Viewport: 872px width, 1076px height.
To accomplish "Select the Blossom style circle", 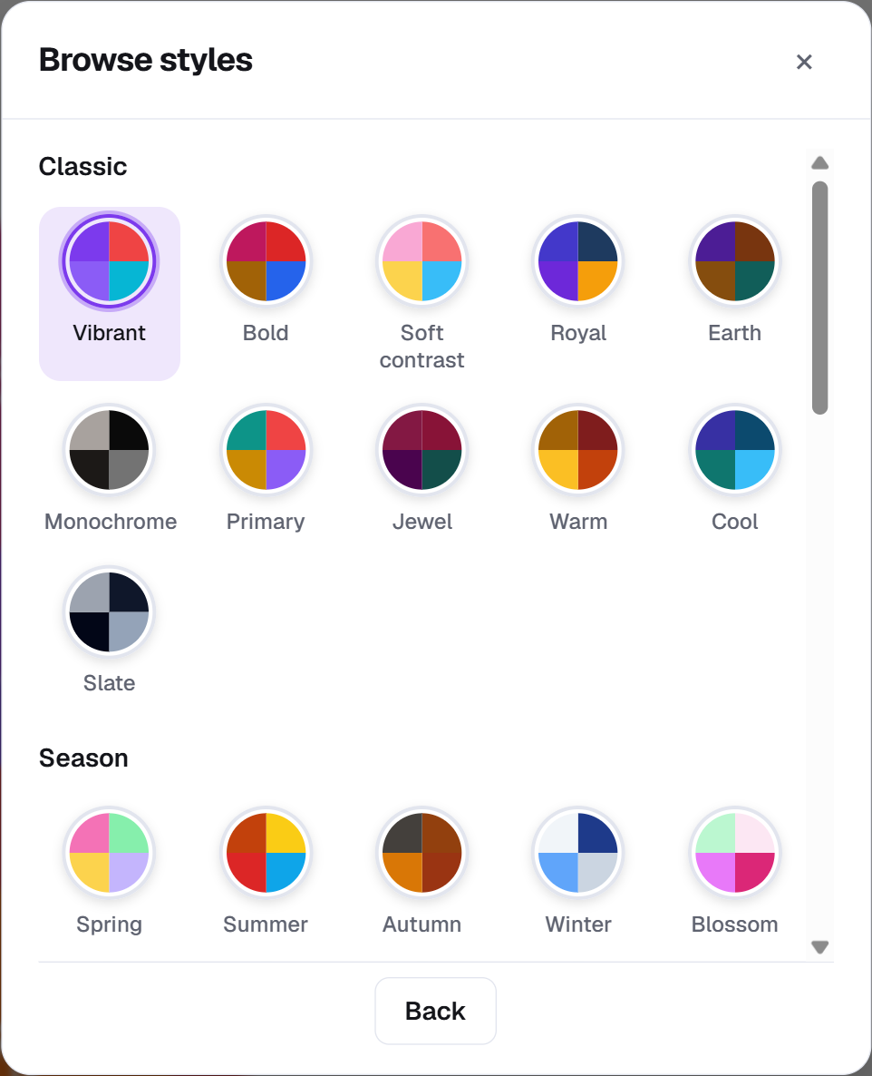I will tap(735, 853).
